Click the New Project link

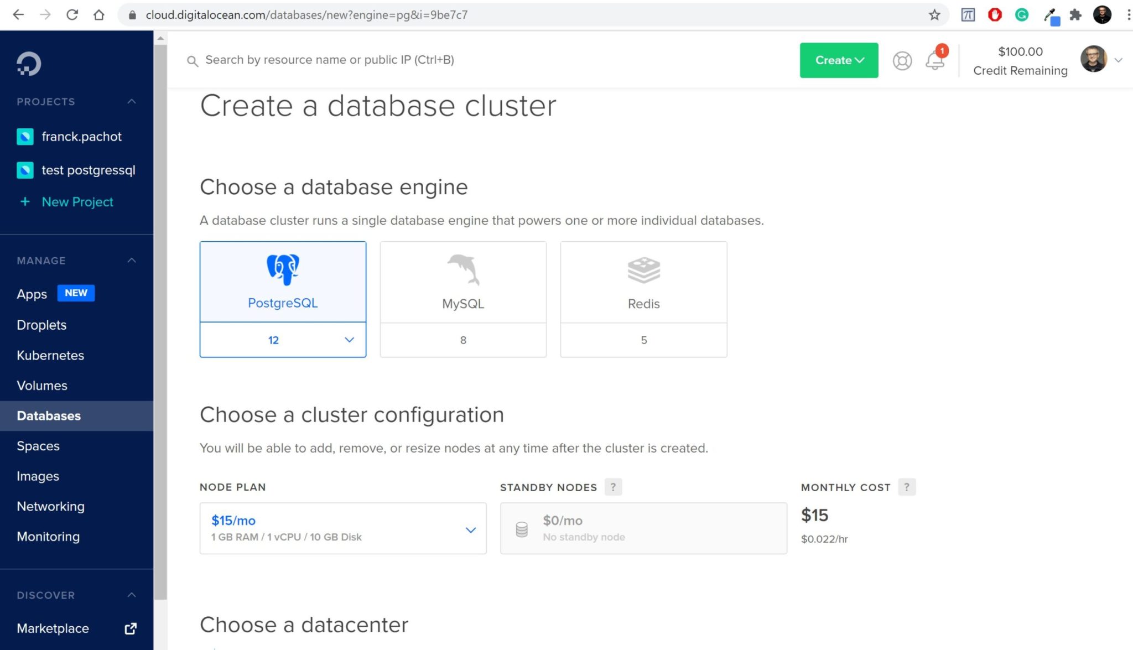(x=77, y=202)
